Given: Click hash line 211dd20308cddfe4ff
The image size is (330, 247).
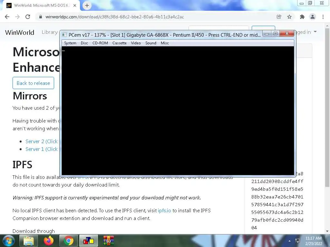Looking at the screenshot, I should [277, 181].
